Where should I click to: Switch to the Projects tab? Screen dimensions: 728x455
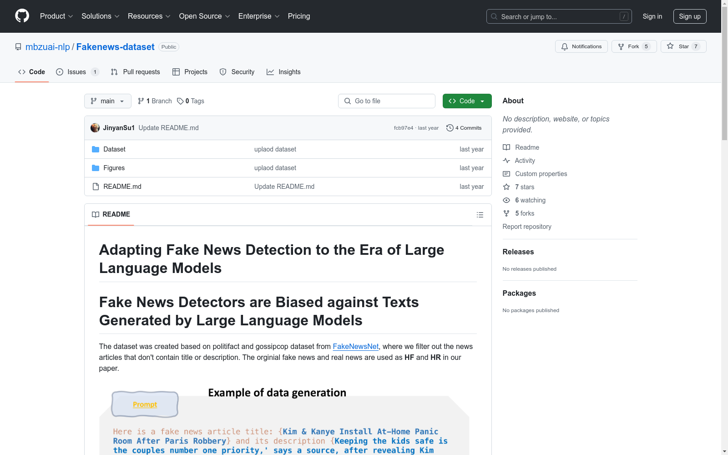pos(190,72)
